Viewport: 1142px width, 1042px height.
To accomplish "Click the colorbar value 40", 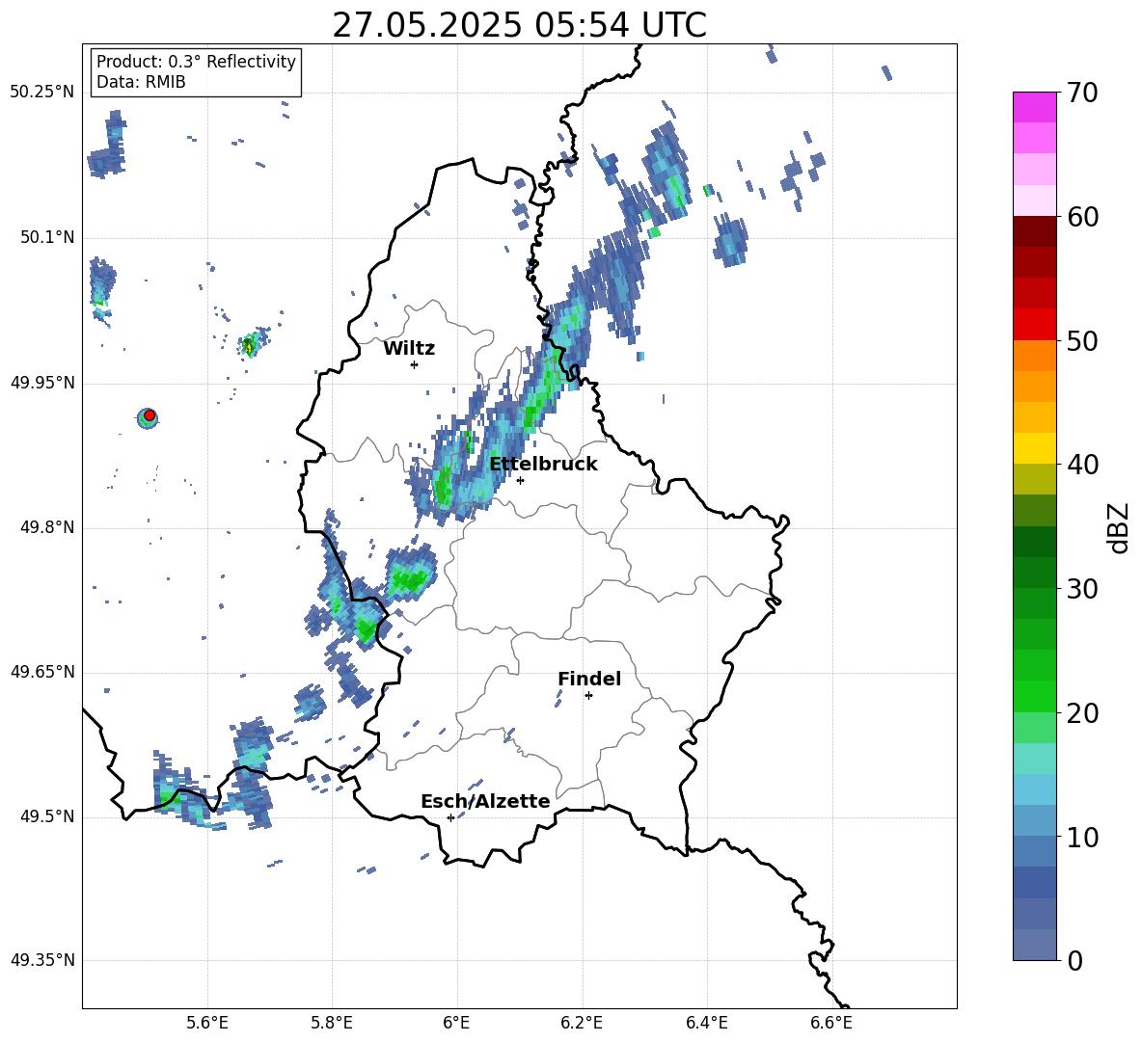I will 1081,465.
